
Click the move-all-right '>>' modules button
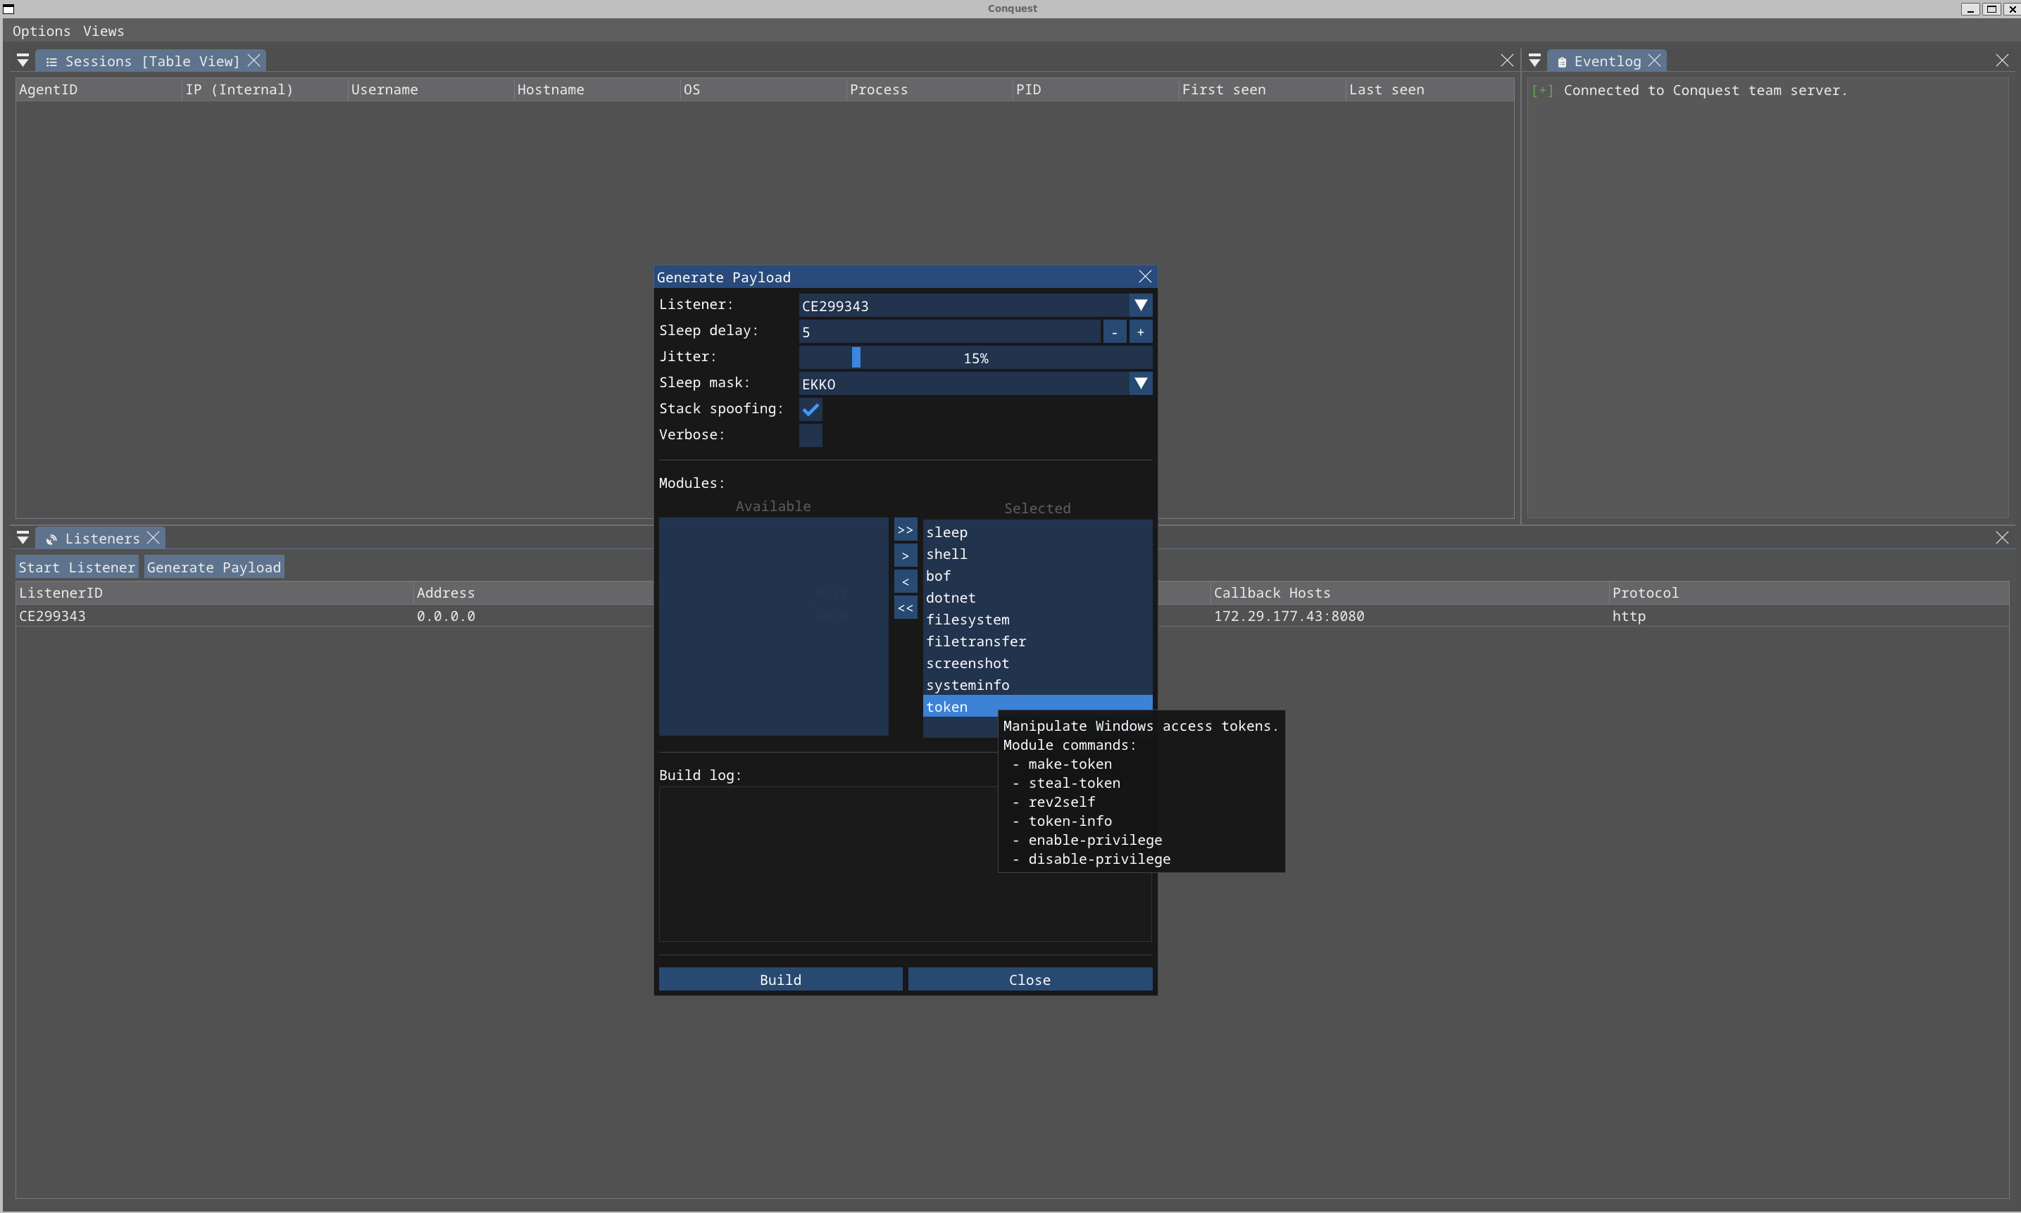point(905,529)
